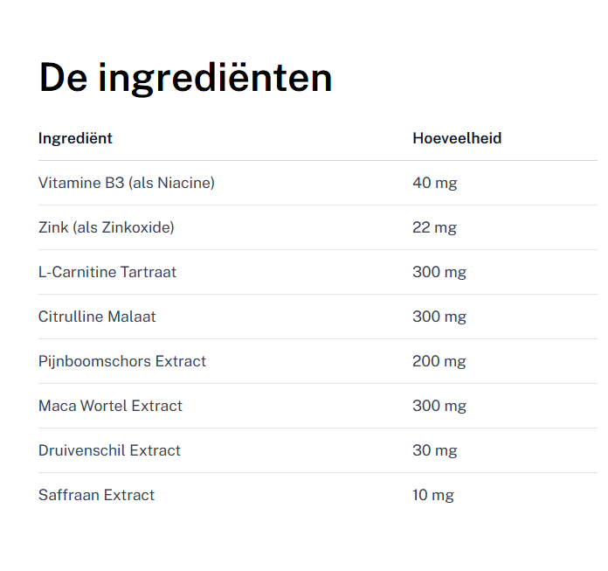Select the 'Saffraan Extract' ingredient name
The image size is (608, 571).
[x=96, y=495]
